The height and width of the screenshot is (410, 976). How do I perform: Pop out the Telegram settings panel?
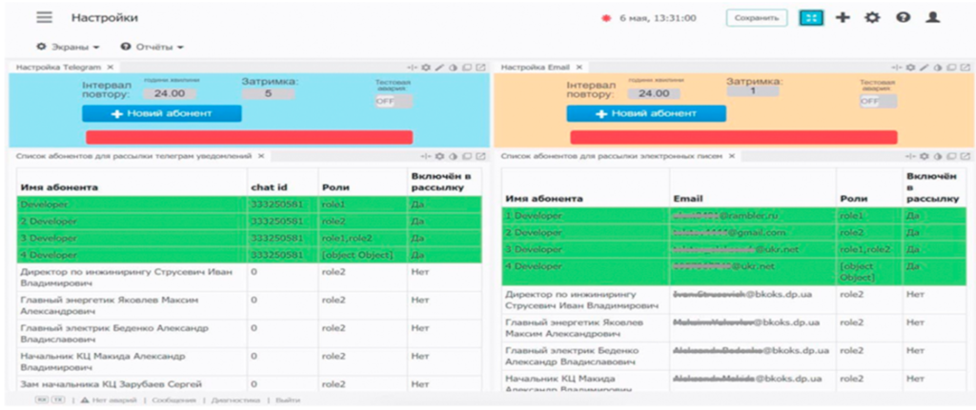click(x=480, y=68)
